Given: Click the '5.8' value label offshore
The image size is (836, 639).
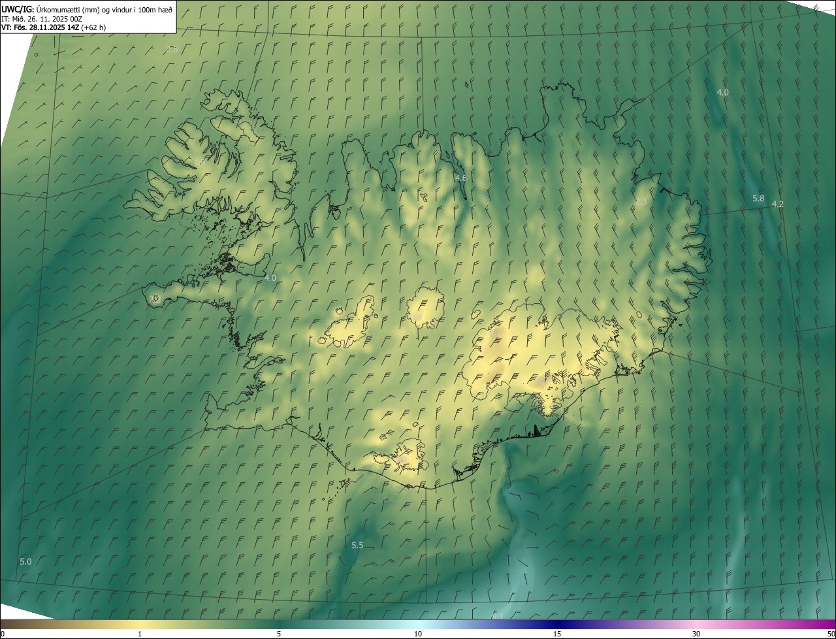Looking at the screenshot, I should [758, 198].
